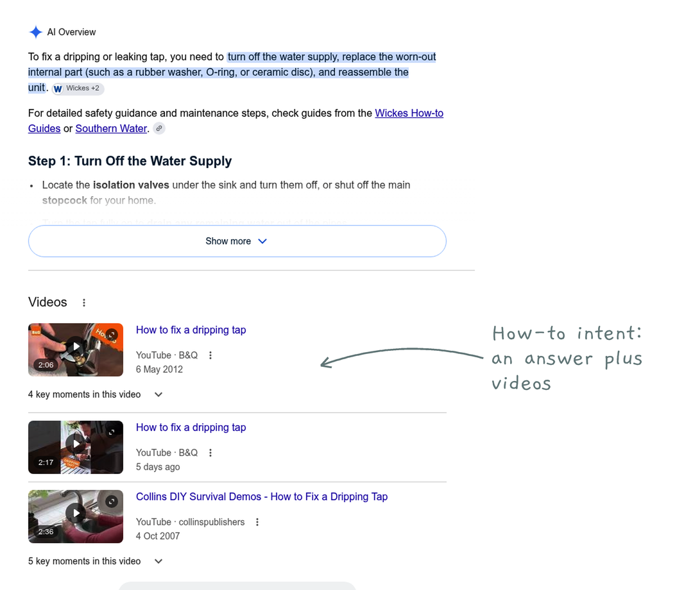The height and width of the screenshot is (590, 693).
Task: Click the '6 May 2012' date text
Action: coord(159,369)
